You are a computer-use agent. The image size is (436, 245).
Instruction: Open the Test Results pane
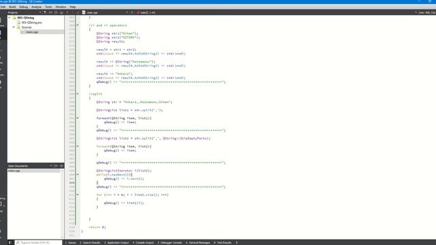(223, 242)
